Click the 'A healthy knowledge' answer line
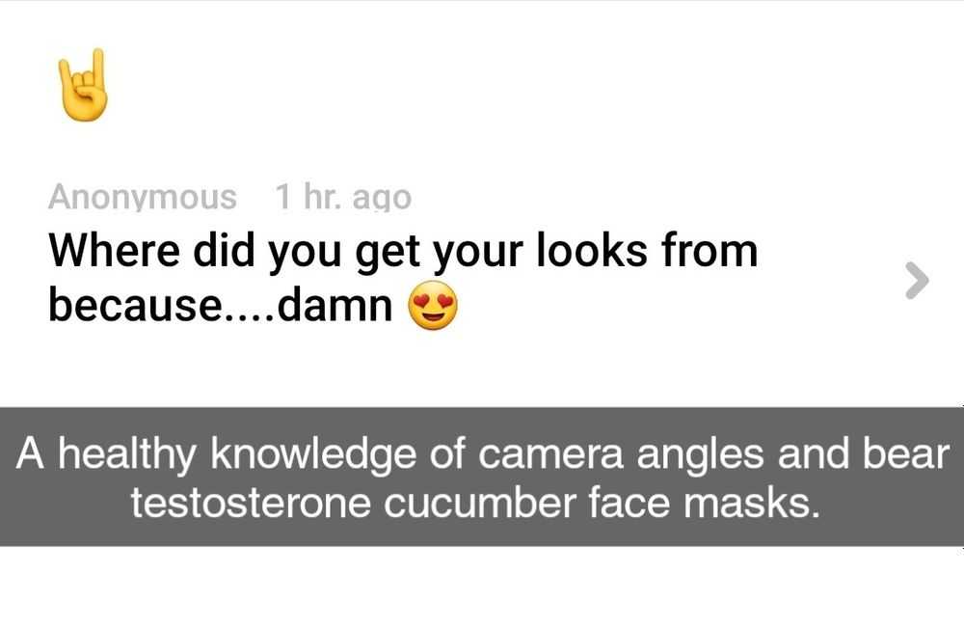This screenshot has width=964, height=629. point(483,454)
